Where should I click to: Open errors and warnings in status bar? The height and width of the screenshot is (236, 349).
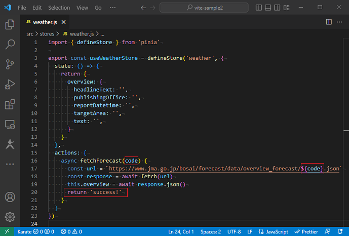coord(71,232)
